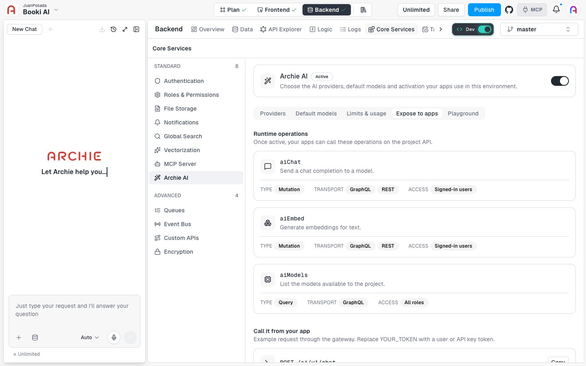Viewport: 586px width, 366px height.
Task: Expand the POST request code block
Action: click(267, 360)
